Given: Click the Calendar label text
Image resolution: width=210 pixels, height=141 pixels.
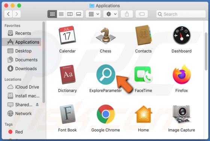Looking at the screenshot, I should 67,51.
